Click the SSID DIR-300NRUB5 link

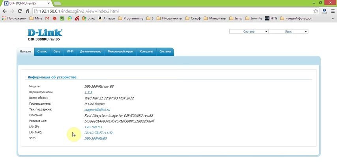point(95,139)
